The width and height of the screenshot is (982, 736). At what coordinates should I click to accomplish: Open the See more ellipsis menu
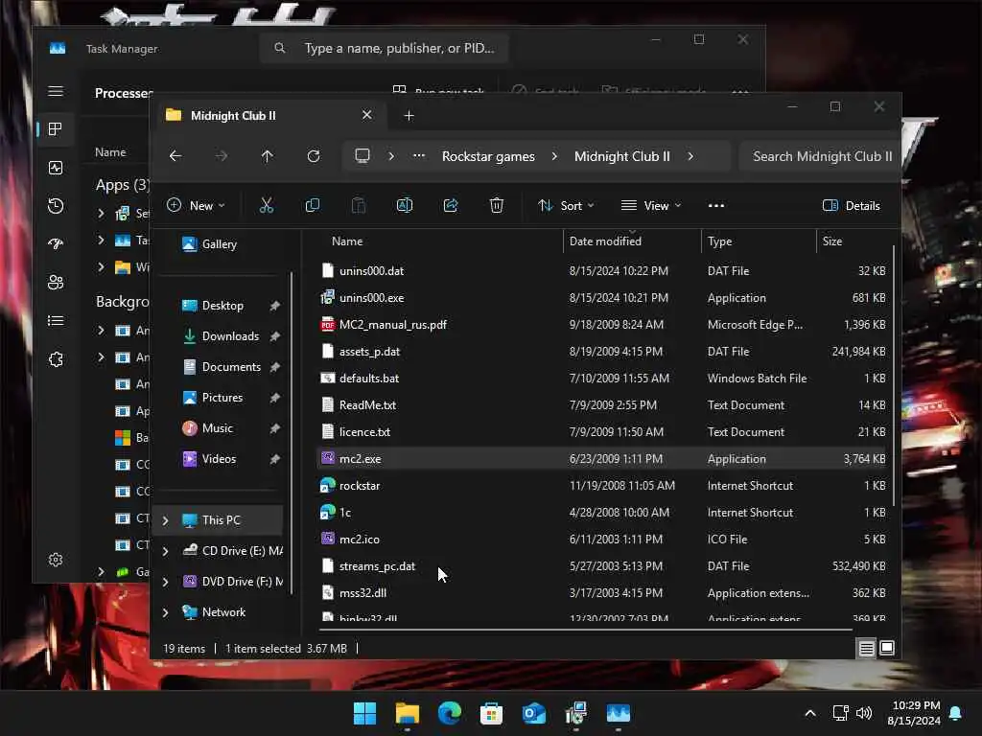click(x=715, y=205)
